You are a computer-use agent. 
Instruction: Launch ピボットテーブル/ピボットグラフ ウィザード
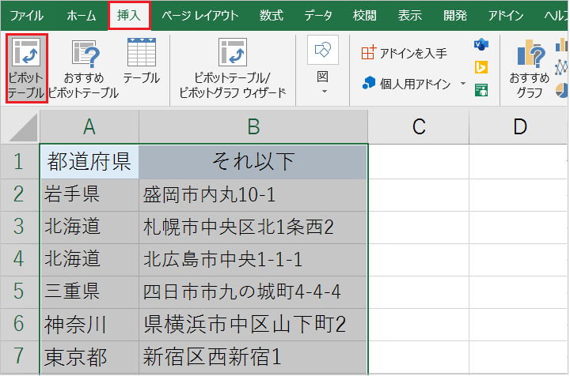coord(233,69)
